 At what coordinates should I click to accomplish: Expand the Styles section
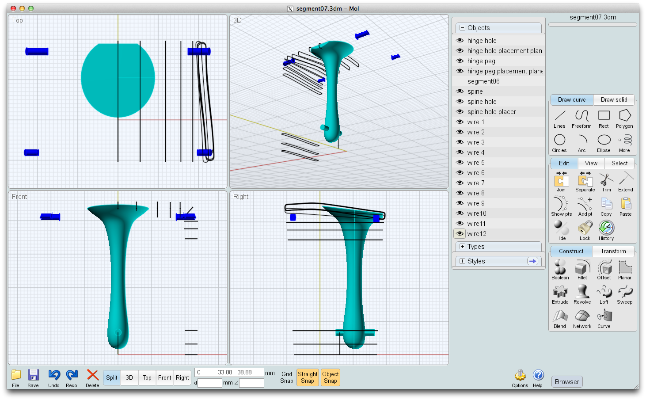[463, 261]
